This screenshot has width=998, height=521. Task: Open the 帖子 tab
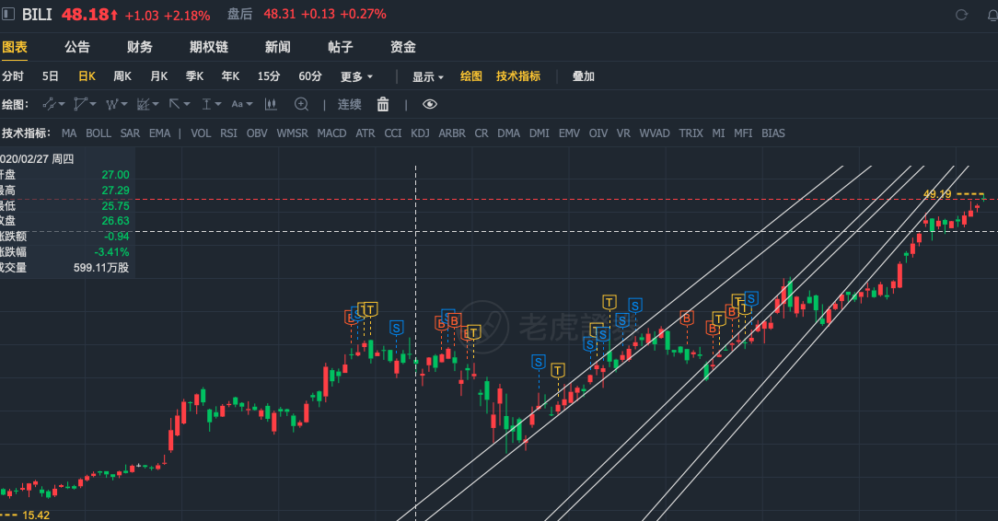(x=340, y=47)
